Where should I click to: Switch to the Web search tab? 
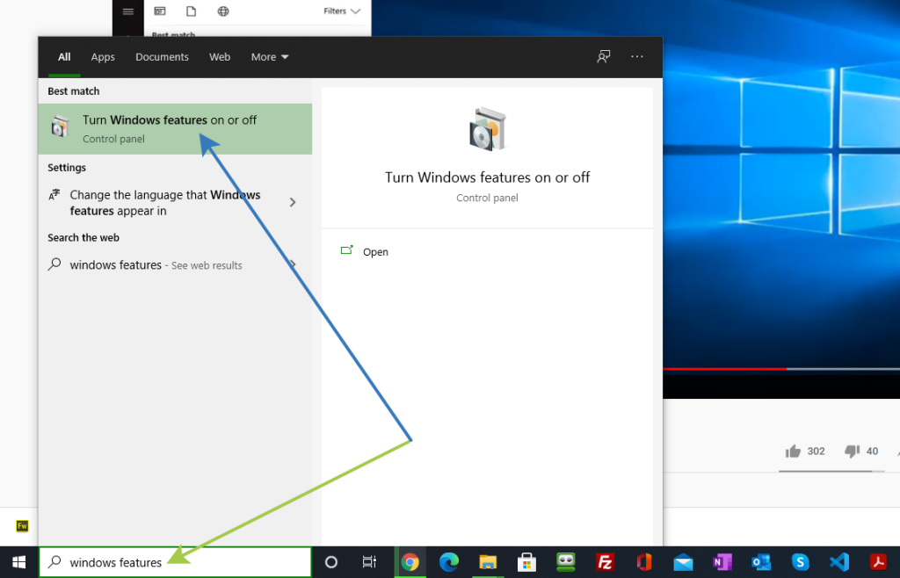pos(220,57)
